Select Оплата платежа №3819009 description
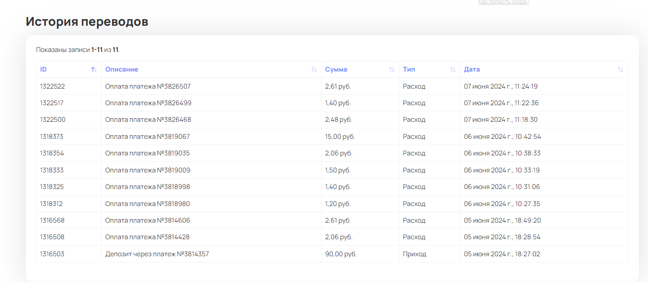Image resolution: width=648 pixels, height=282 pixels. (x=148, y=170)
